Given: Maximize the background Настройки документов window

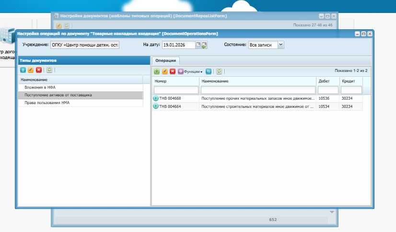Looking at the screenshot, I should [x=327, y=16].
